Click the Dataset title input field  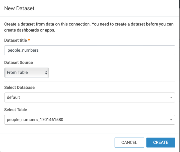[x=90, y=50]
